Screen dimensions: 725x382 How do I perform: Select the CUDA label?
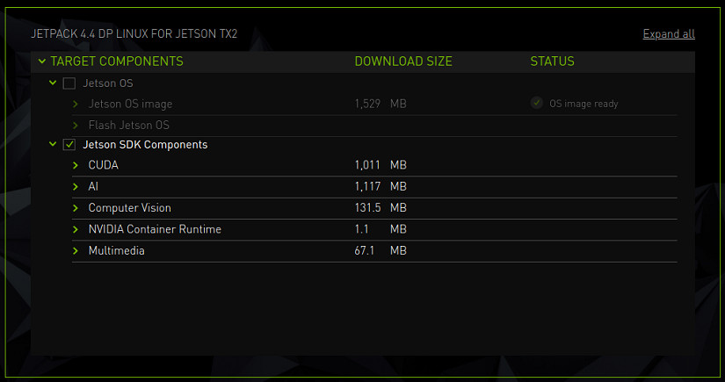point(103,165)
